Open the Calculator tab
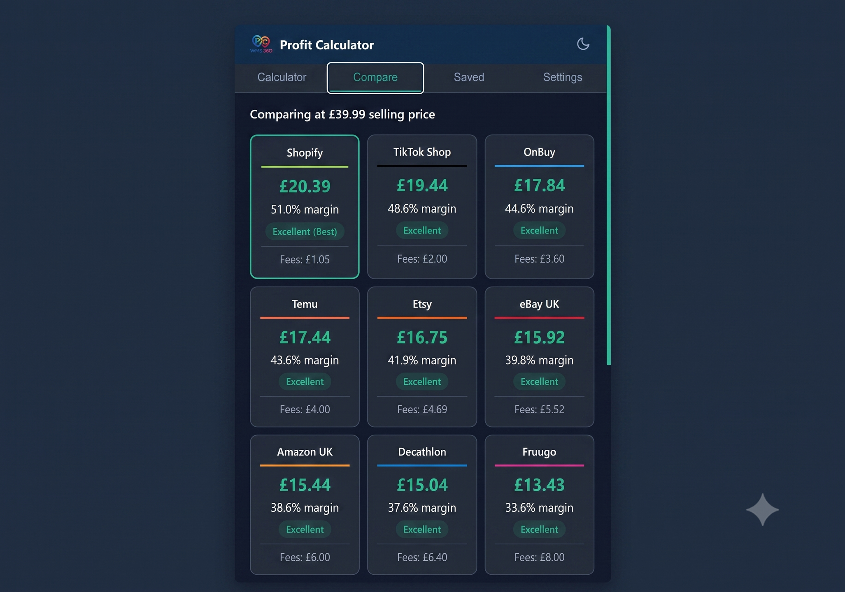The height and width of the screenshot is (592, 845). click(x=282, y=77)
